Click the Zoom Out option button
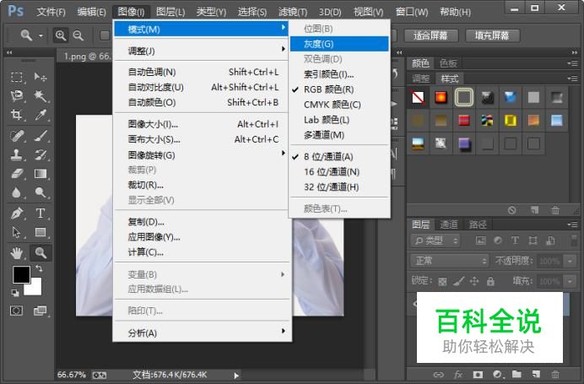 click(x=78, y=35)
